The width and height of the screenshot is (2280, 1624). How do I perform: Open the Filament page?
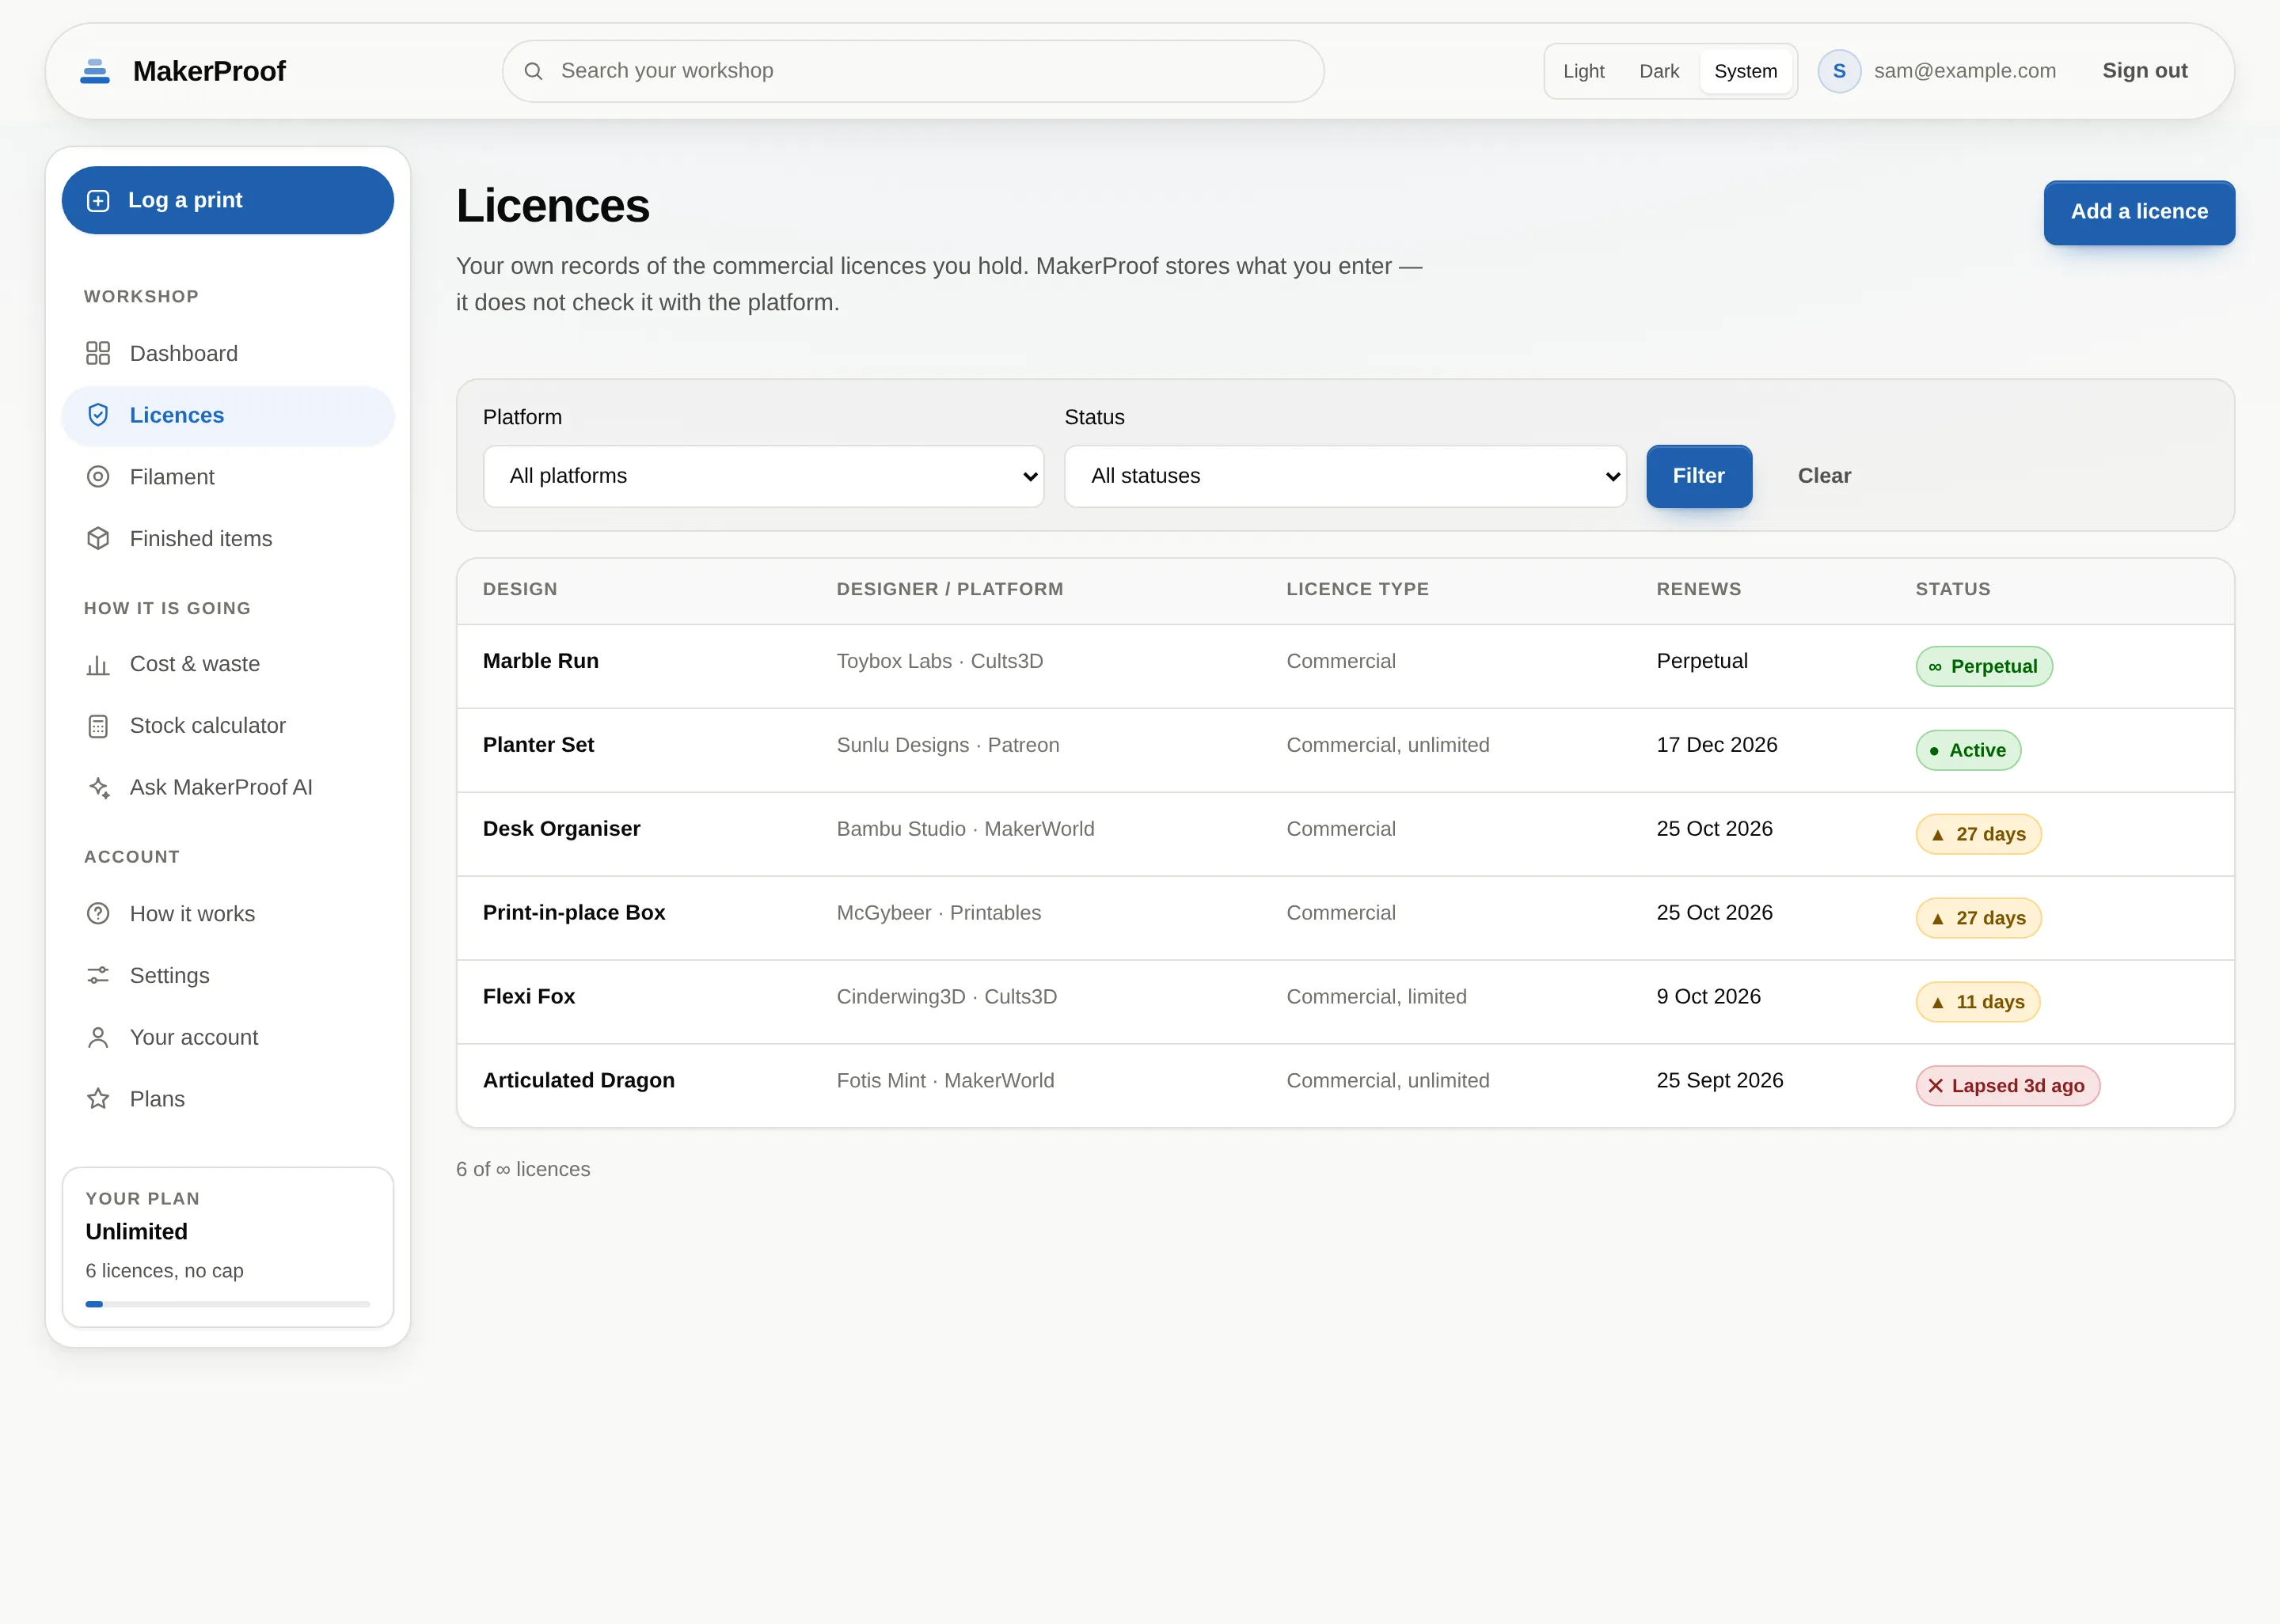click(228, 477)
